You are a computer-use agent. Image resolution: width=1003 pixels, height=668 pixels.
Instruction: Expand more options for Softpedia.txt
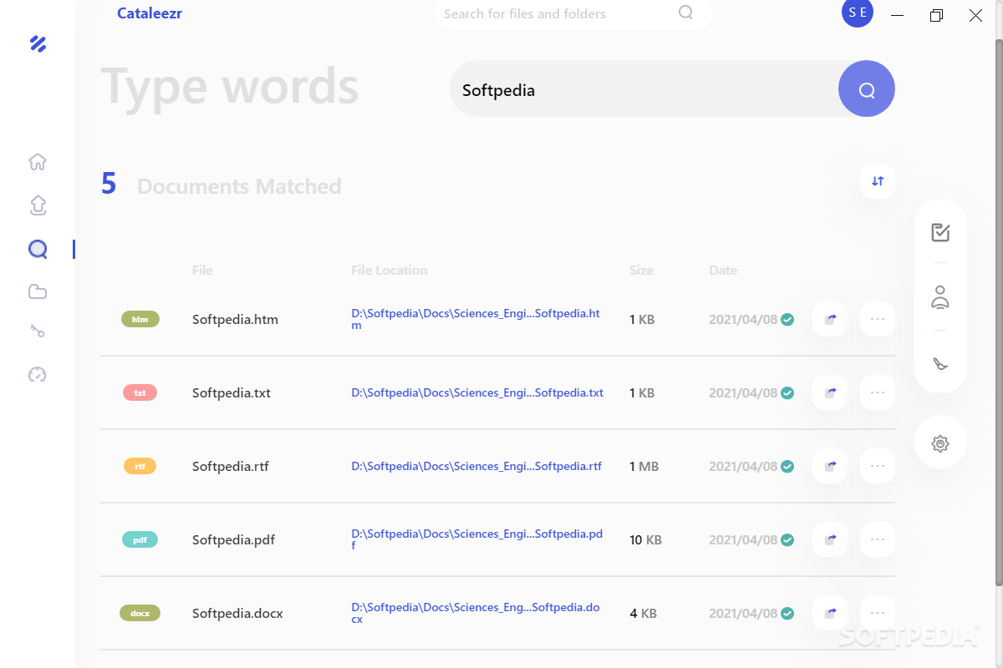point(878,392)
